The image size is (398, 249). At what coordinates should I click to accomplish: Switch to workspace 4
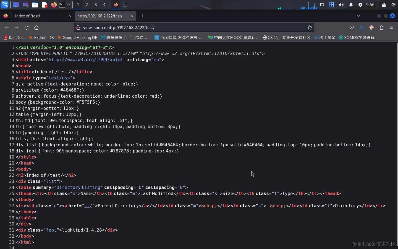coord(104,5)
